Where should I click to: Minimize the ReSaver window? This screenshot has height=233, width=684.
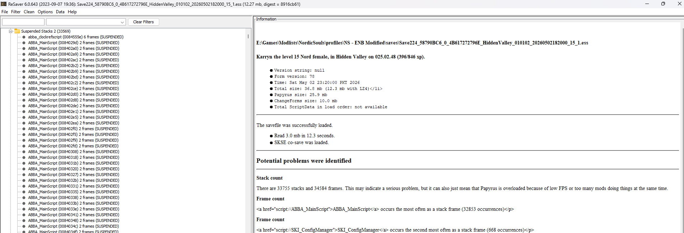click(647, 4)
